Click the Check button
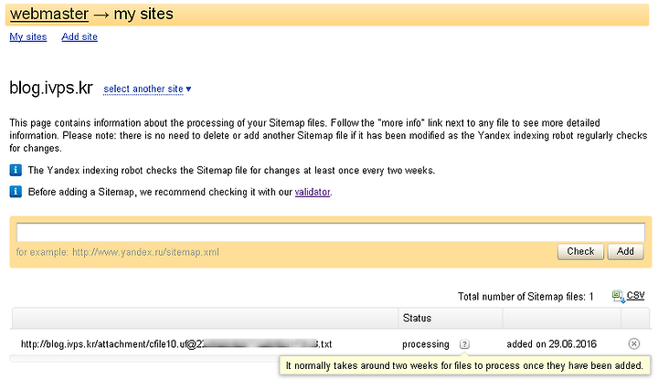Image resolution: width=658 pixels, height=389 pixels. click(x=580, y=251)
